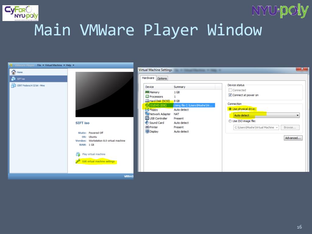This screenshot has height=234, width=312.
Task: Click the Home house icon in VMware Player
Action: click(13, 72)
